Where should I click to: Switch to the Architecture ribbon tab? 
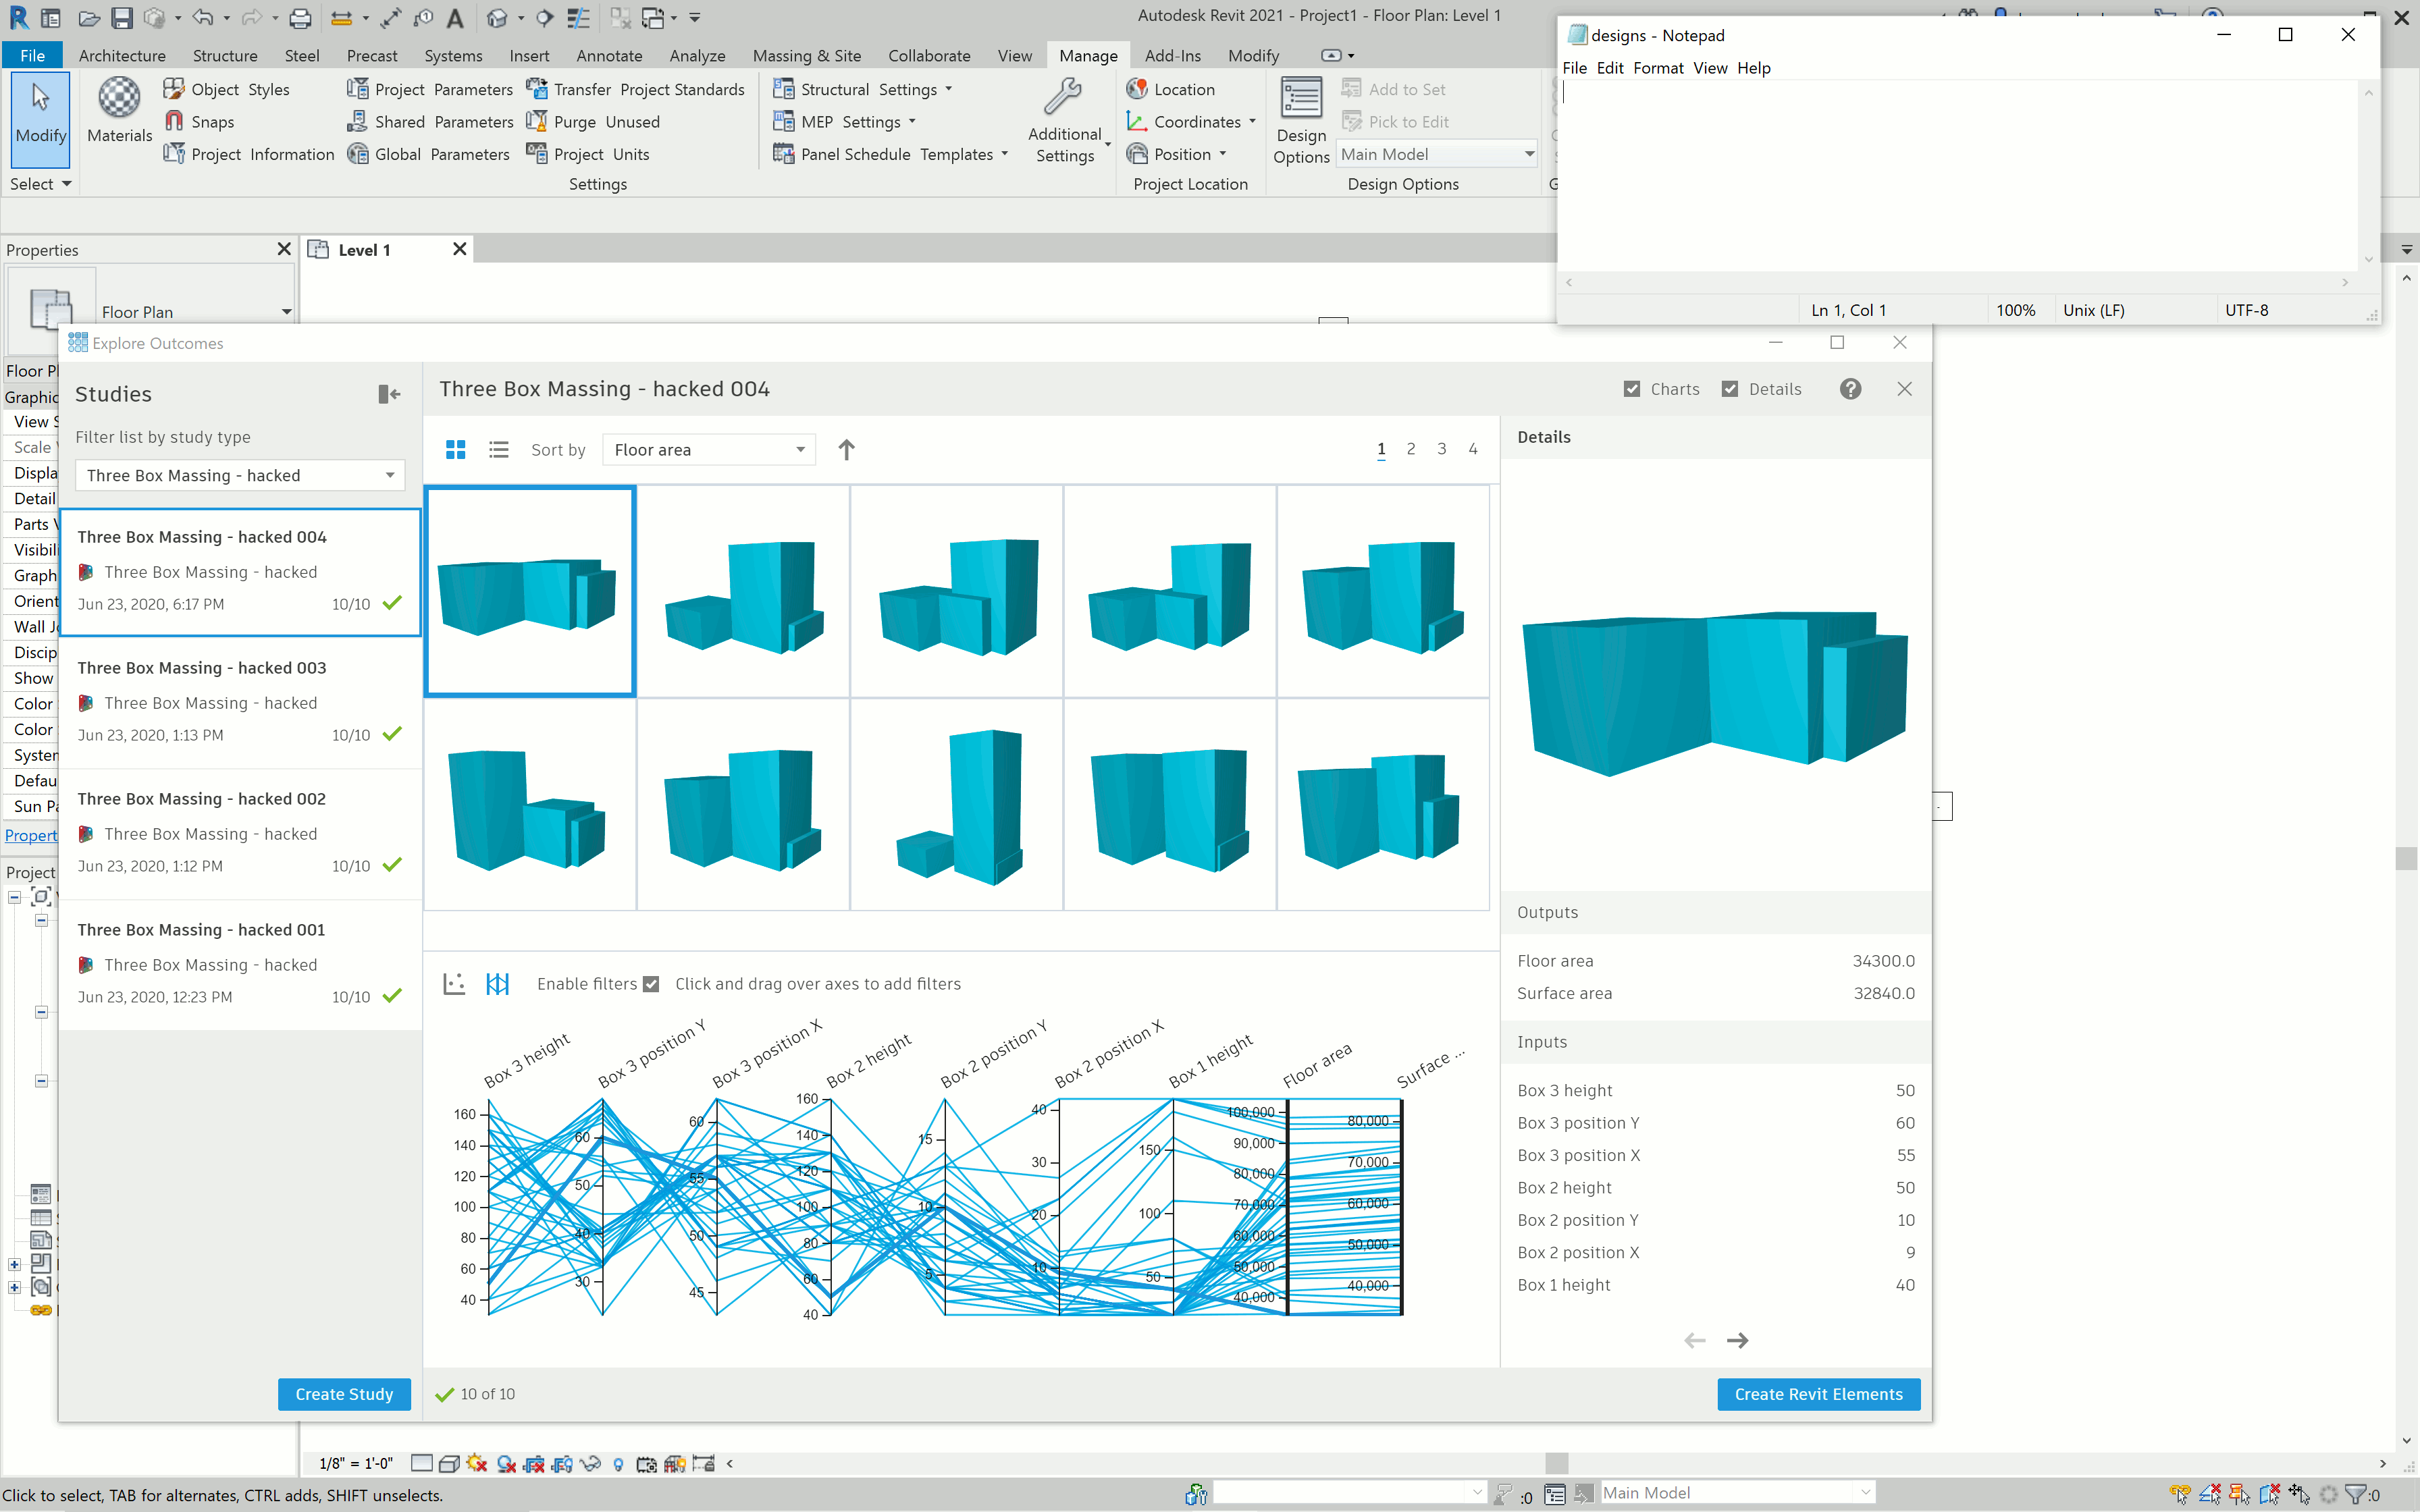122,56
